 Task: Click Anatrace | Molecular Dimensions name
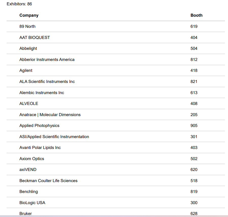tap(50, 115)
